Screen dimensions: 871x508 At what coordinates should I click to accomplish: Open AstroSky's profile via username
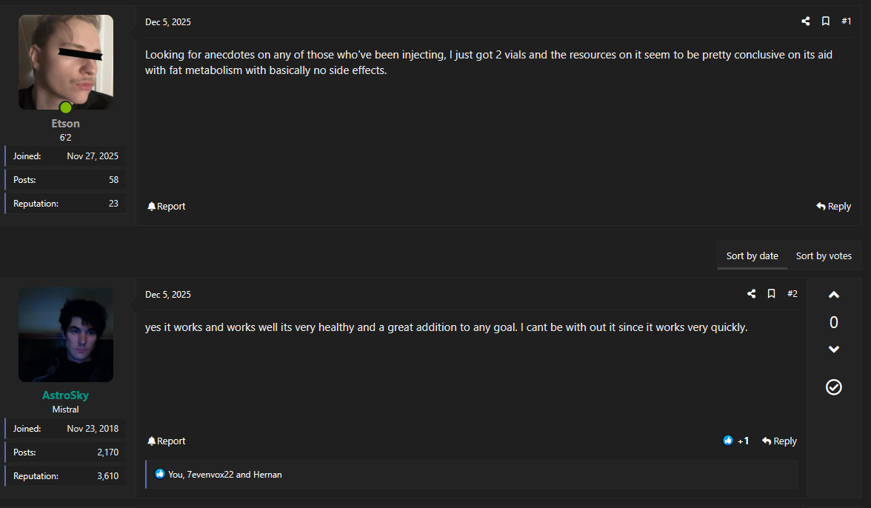[x=66, y=395]
